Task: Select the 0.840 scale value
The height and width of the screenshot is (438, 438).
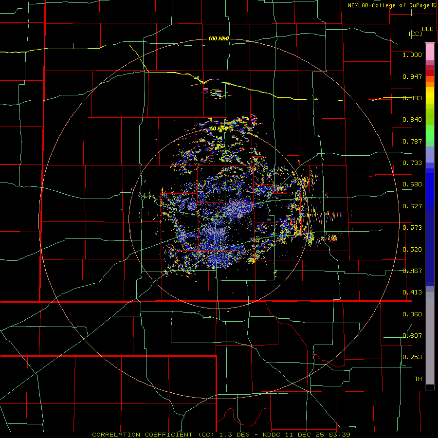Action: (412, 120)
